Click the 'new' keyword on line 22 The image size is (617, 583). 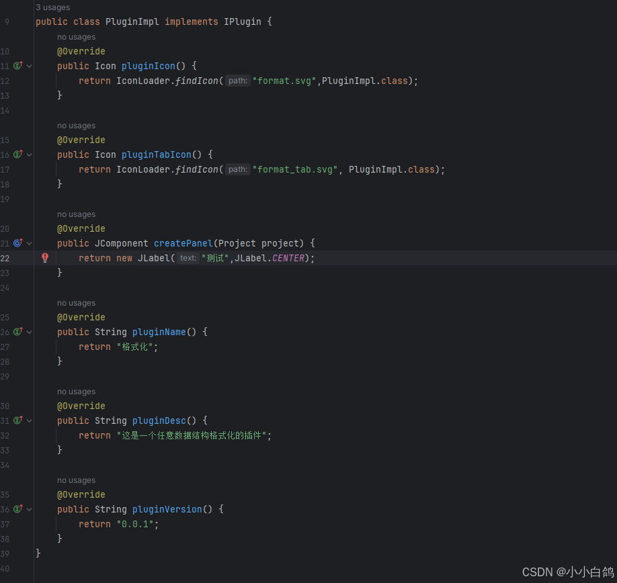click(124, 258)
